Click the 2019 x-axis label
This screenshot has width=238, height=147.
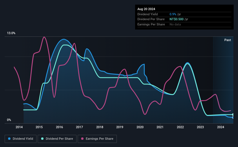tap(120, 127)
